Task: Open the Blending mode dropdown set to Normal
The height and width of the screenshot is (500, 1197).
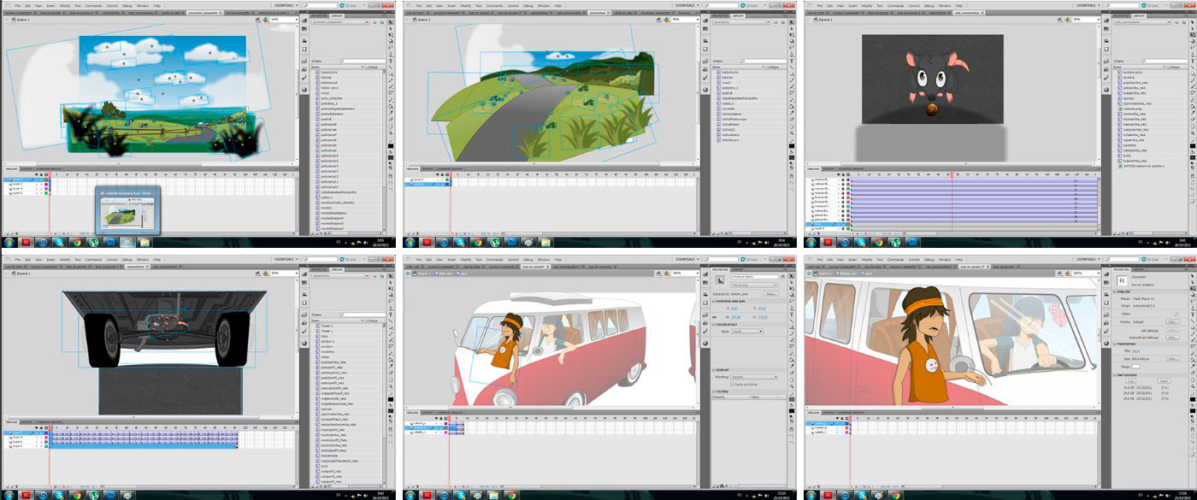Action: coord(753,376)
